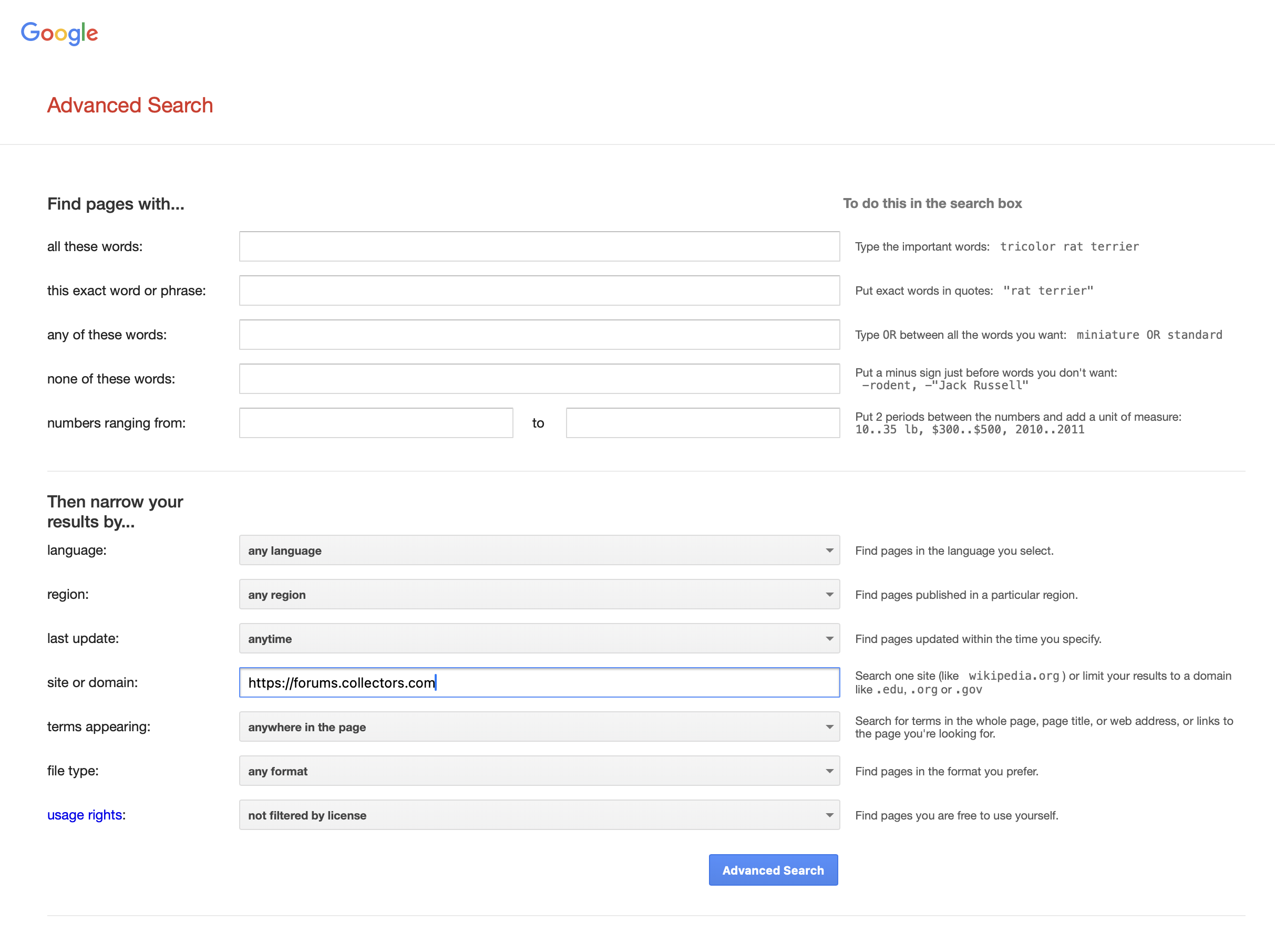Focus the all these words field
Screen dimensions: 1275x934
pyautogui.click(x=539, y=246)
